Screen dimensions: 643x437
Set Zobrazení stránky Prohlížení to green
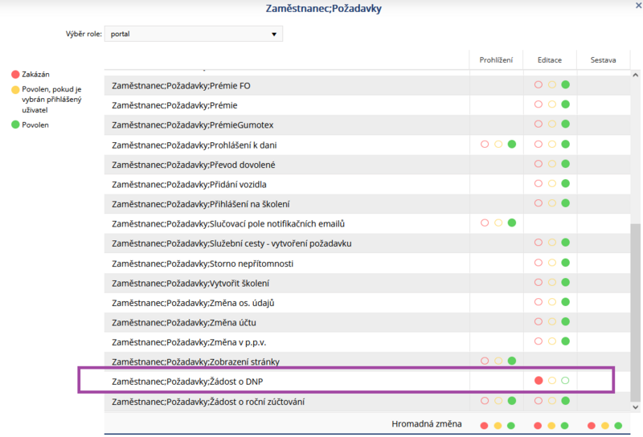512,361
